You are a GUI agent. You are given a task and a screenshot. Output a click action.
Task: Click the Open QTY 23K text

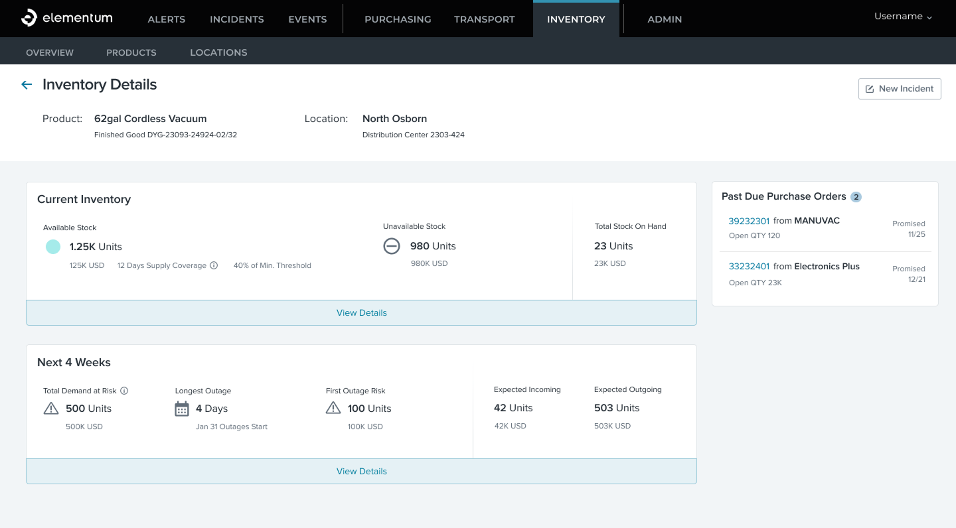point(756,283)
